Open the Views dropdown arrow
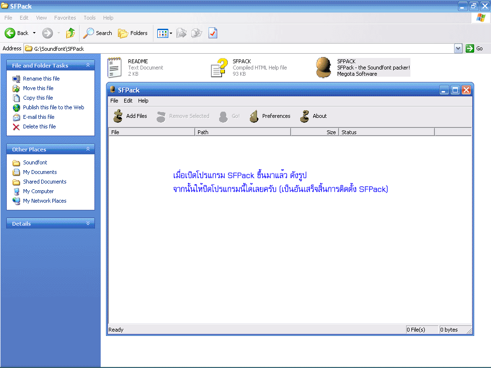The width and height of the screenshot is (491, 368). (171, 33)
